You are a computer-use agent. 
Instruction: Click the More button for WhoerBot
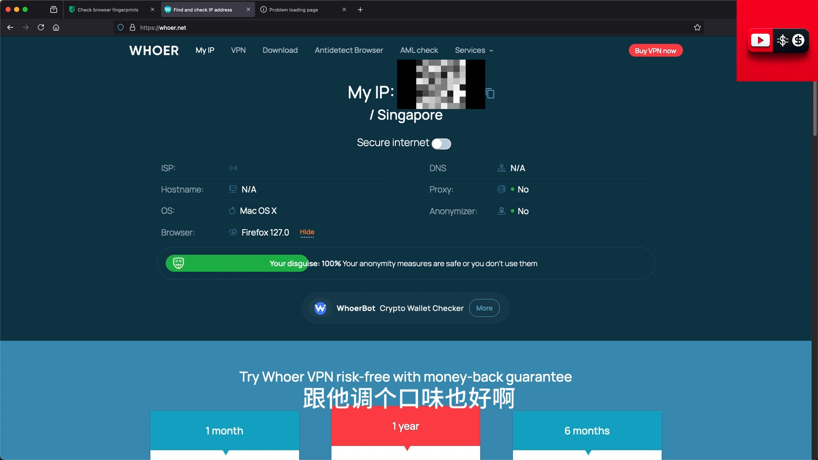point(484,308)
